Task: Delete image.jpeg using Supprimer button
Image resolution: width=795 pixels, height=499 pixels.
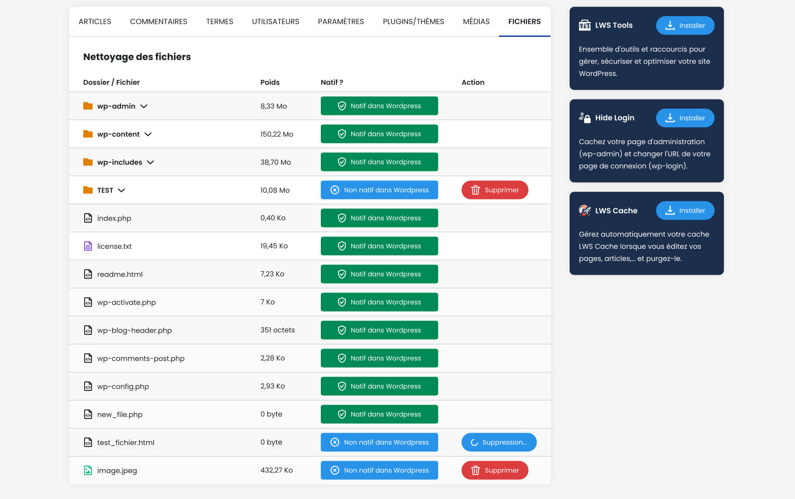Action: click(x=495, y=470)
